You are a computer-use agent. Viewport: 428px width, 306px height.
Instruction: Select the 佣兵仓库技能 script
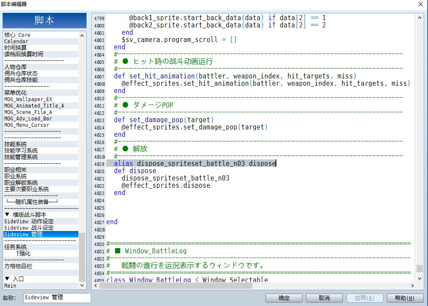click(x=41, y=80)
